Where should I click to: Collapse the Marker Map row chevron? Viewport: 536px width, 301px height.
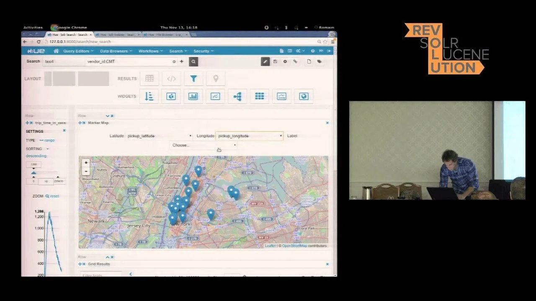[x=108, y=116]
